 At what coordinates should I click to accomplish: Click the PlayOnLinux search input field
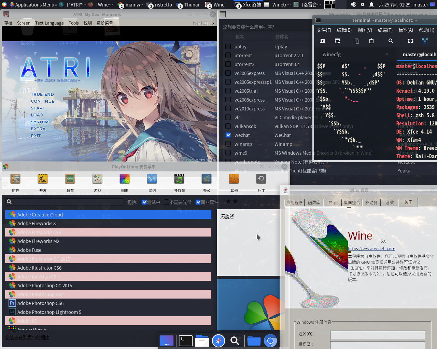[x=65, y=202]
